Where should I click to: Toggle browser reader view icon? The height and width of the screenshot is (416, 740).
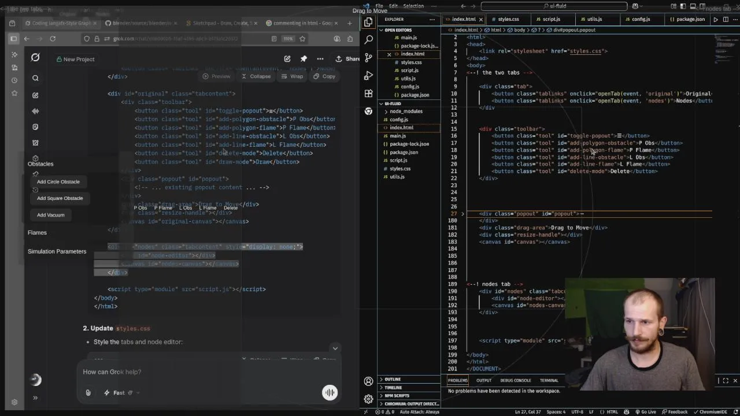[x=274, y=39]
